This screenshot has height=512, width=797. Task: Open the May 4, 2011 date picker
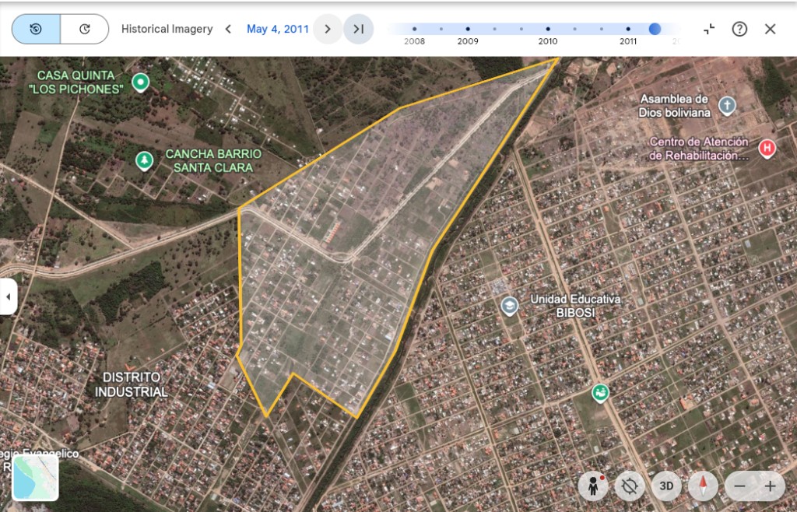[278, 29]
